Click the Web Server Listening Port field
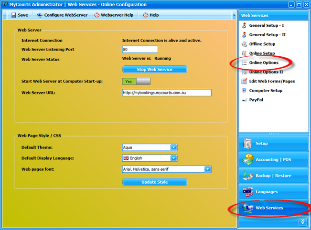This screenshot has height=230, width=311. pos(139,50)
